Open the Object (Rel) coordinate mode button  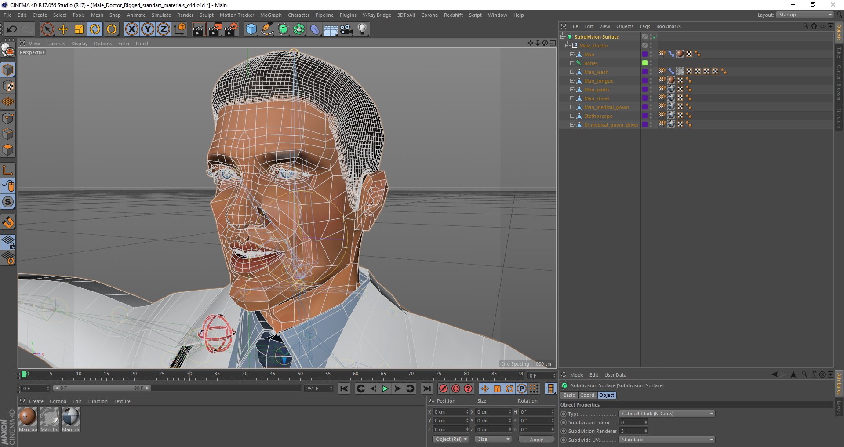(x=451, y=439)
